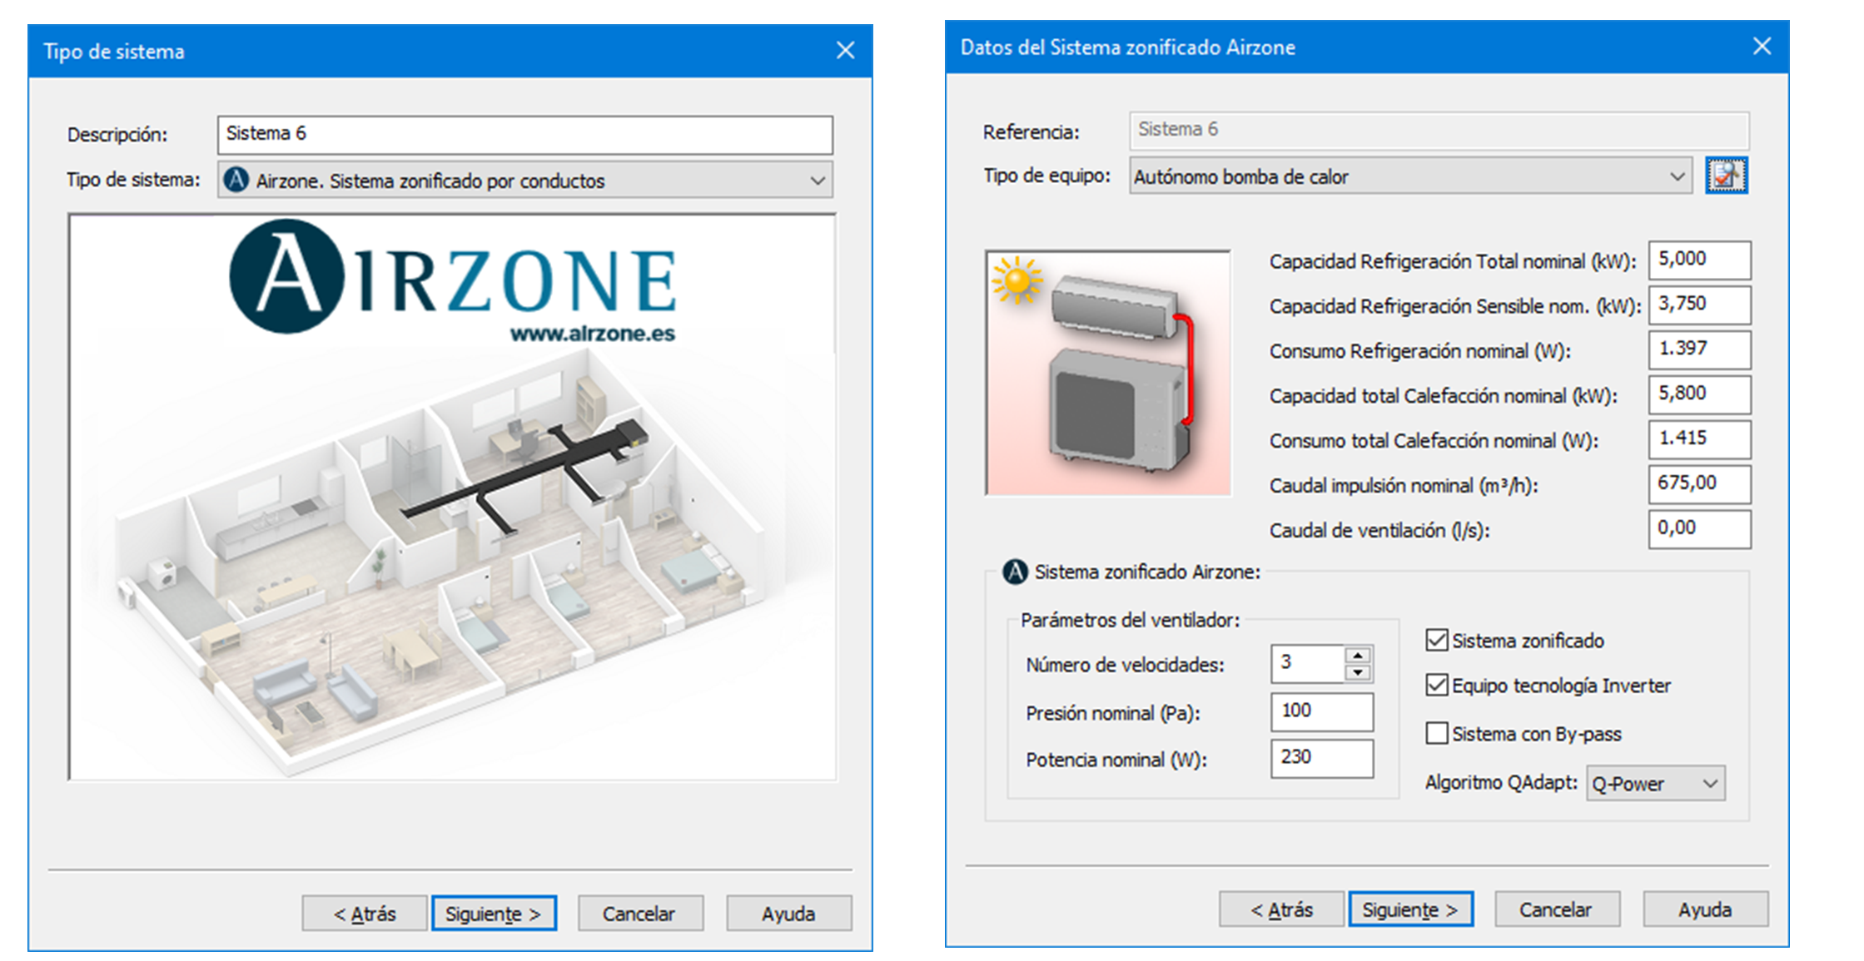1864x961 pixels.
Task: Click the Airzone floor plan preview image
Action: 452,497
